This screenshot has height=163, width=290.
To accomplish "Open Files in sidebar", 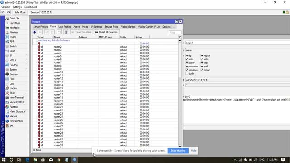I will (12, 79).
